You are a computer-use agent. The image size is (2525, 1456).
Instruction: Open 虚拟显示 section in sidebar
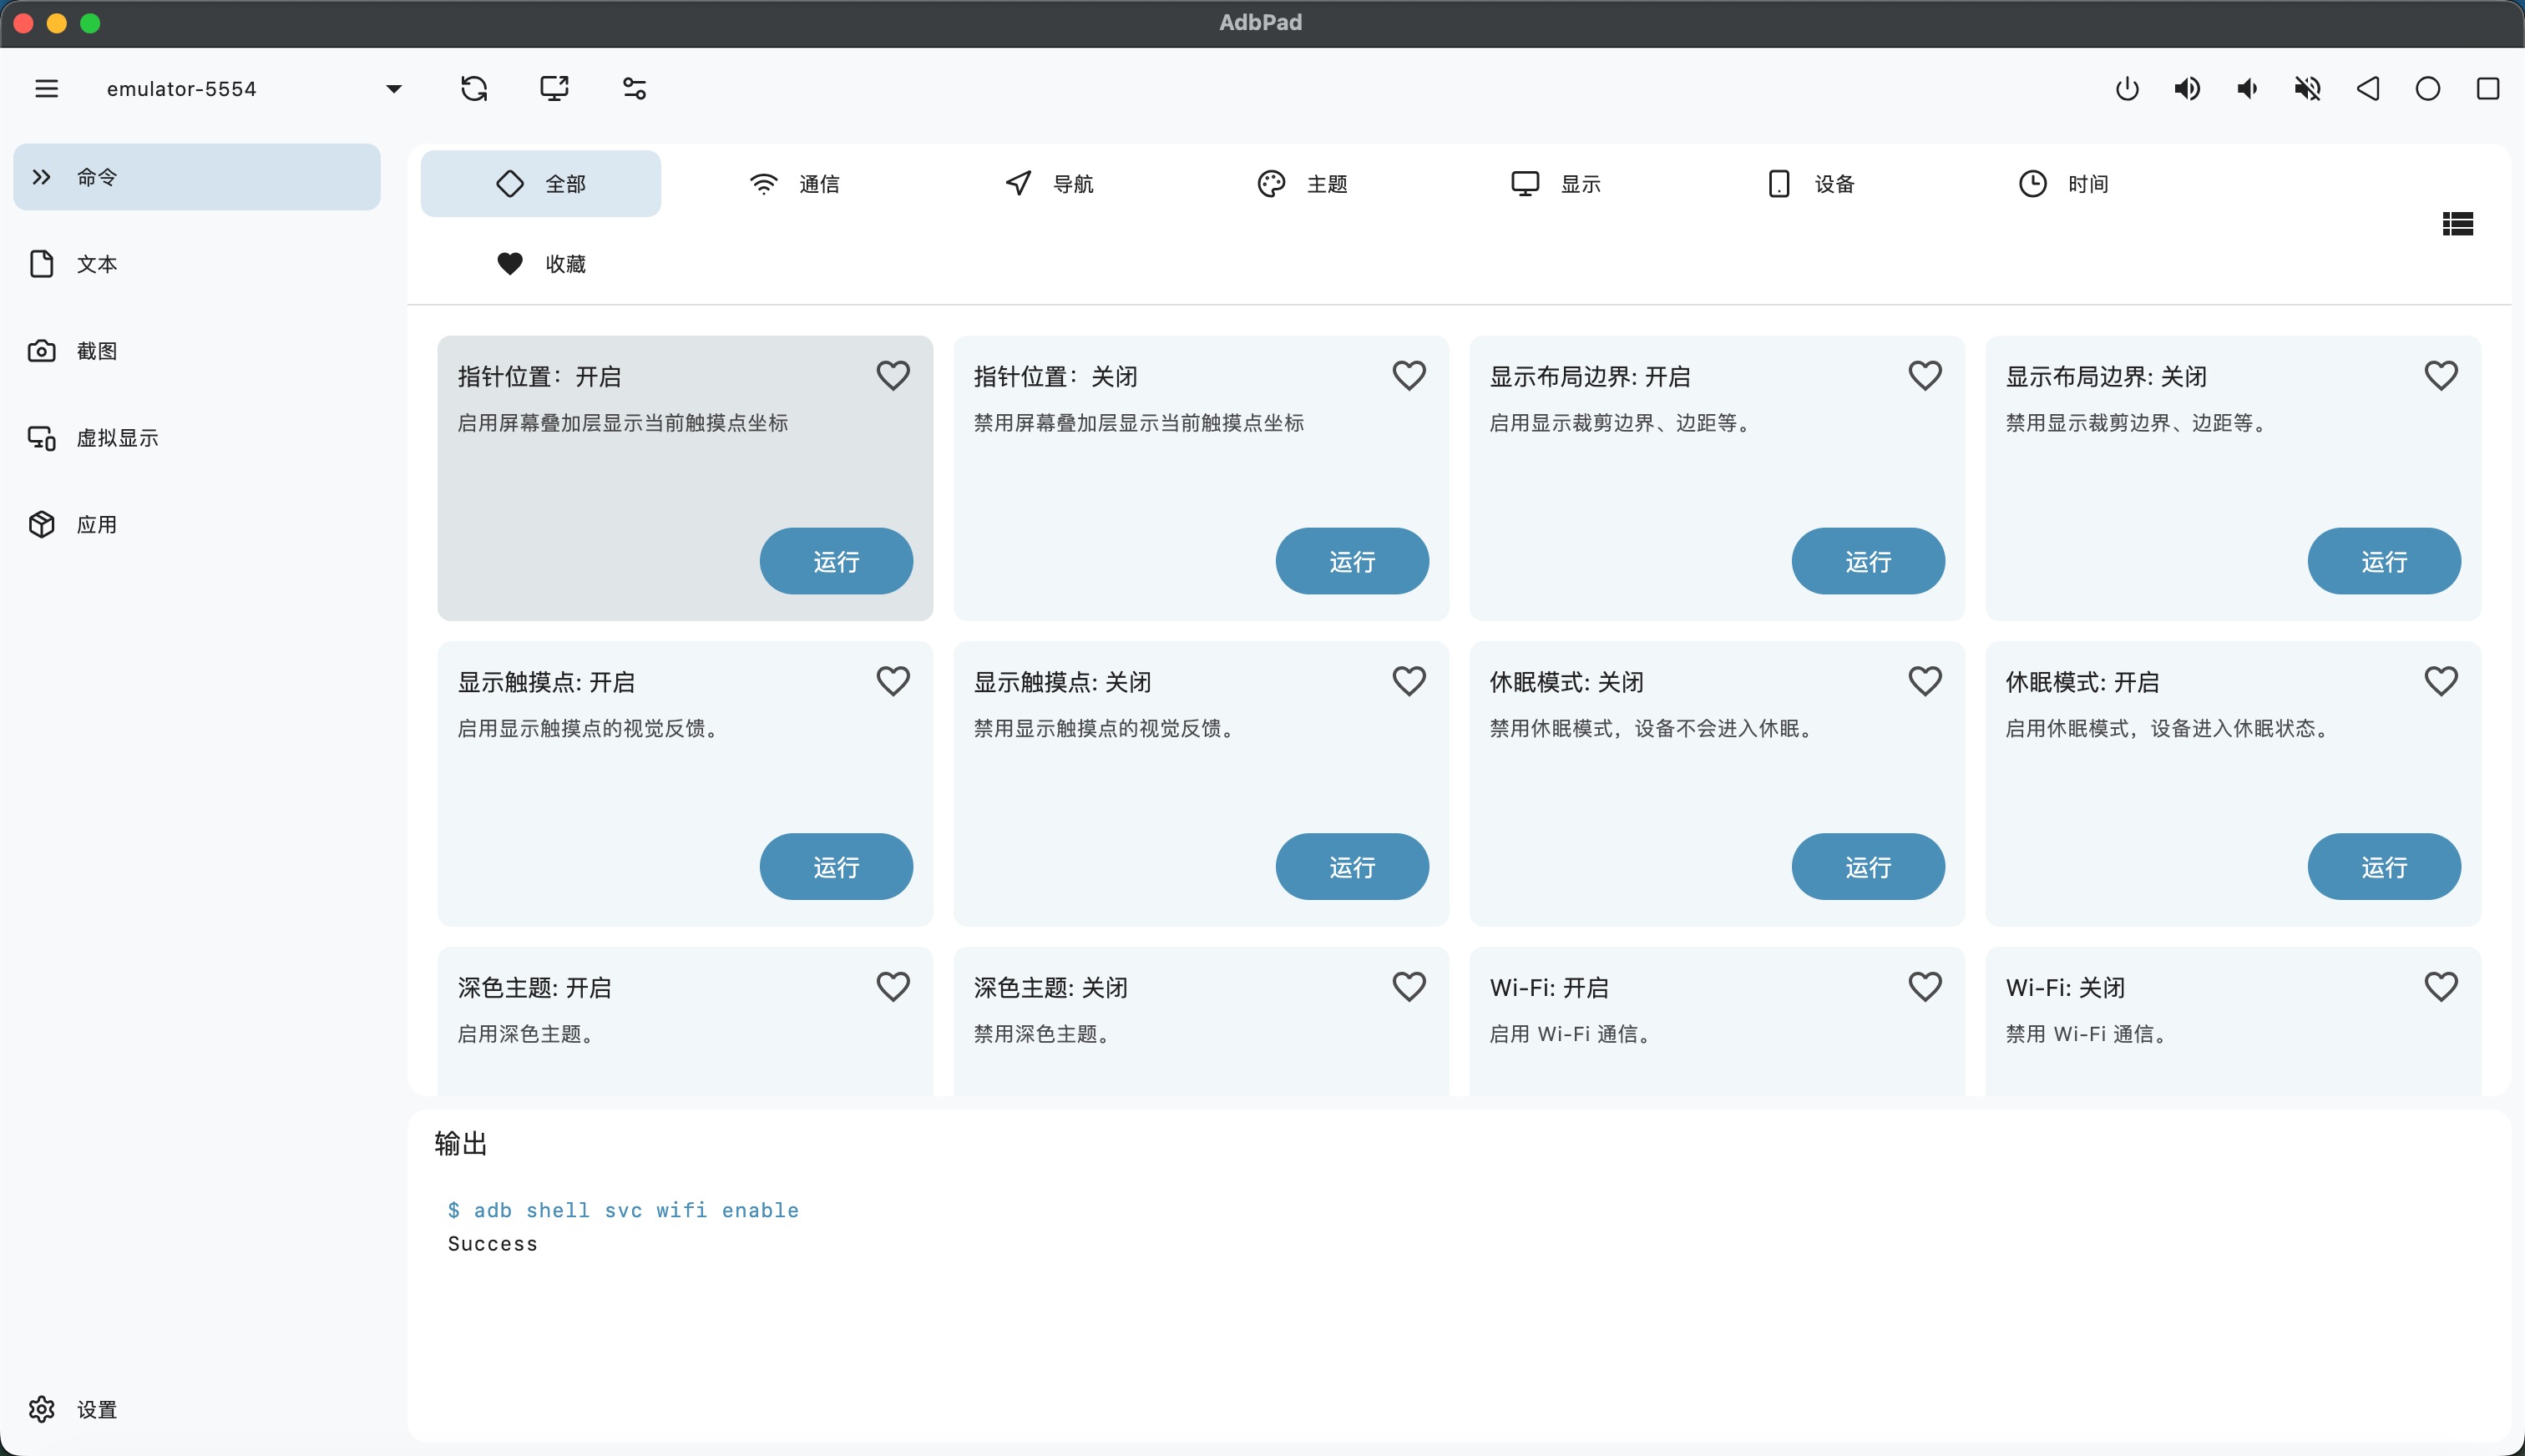(x=197, y=438)
